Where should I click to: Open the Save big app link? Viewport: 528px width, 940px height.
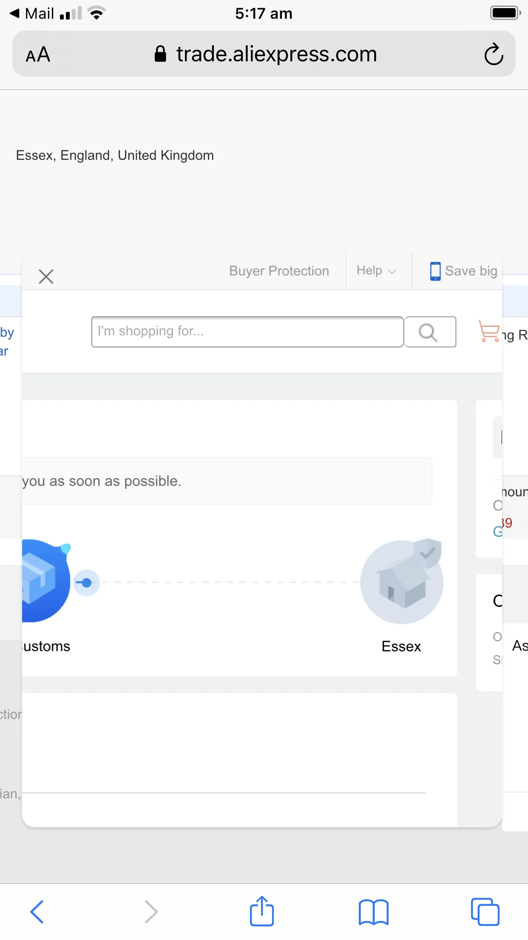[x=471, y=271]
